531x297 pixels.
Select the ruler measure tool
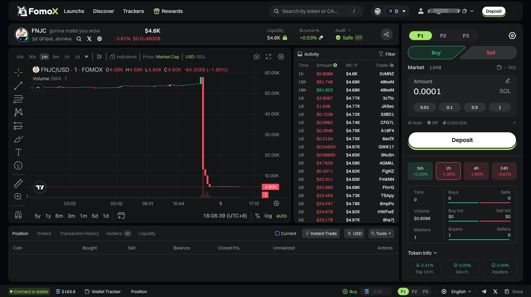click(x=18, y=184)
